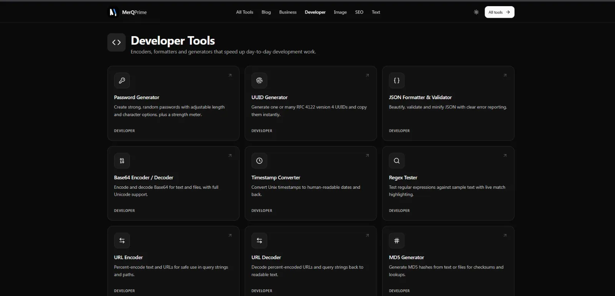Image resolution: width=615 pixels, height=296 pixels.
Task: Open the All Tools nav item
Action: (x=244, y=12)
